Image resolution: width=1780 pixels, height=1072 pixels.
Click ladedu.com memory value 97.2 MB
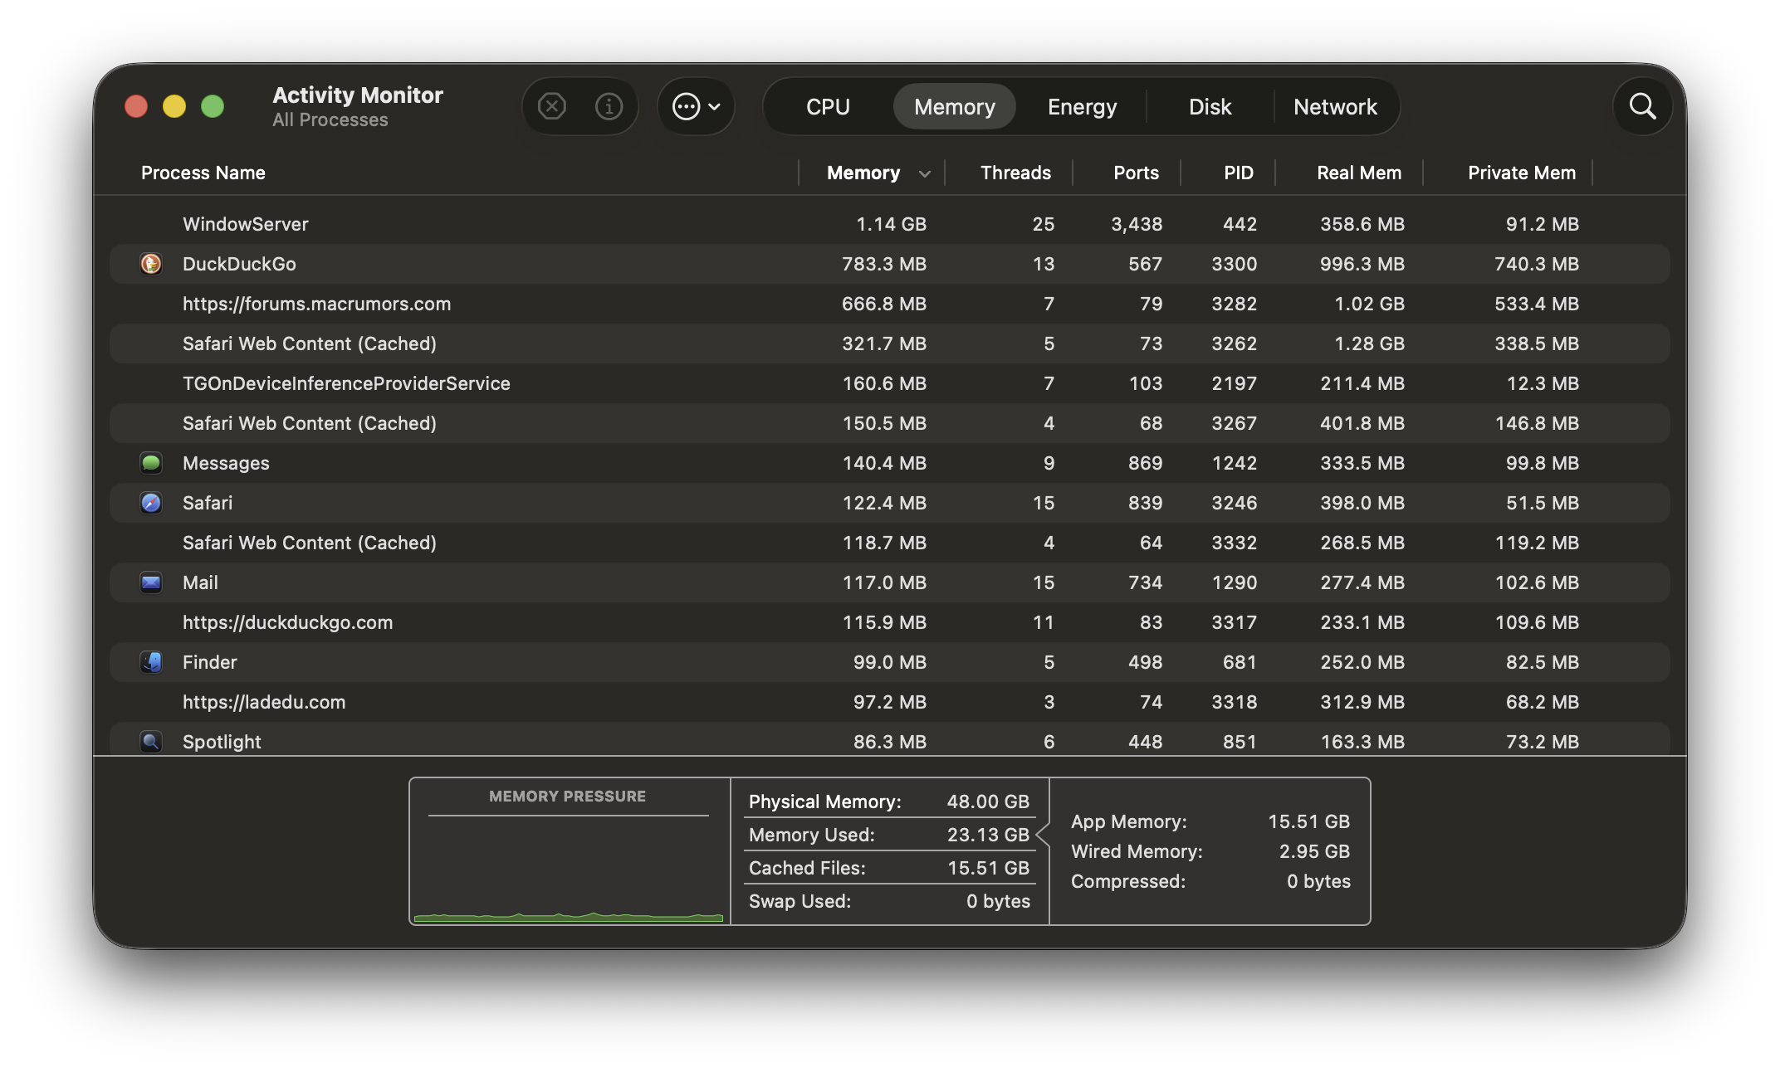coord(890,702)
